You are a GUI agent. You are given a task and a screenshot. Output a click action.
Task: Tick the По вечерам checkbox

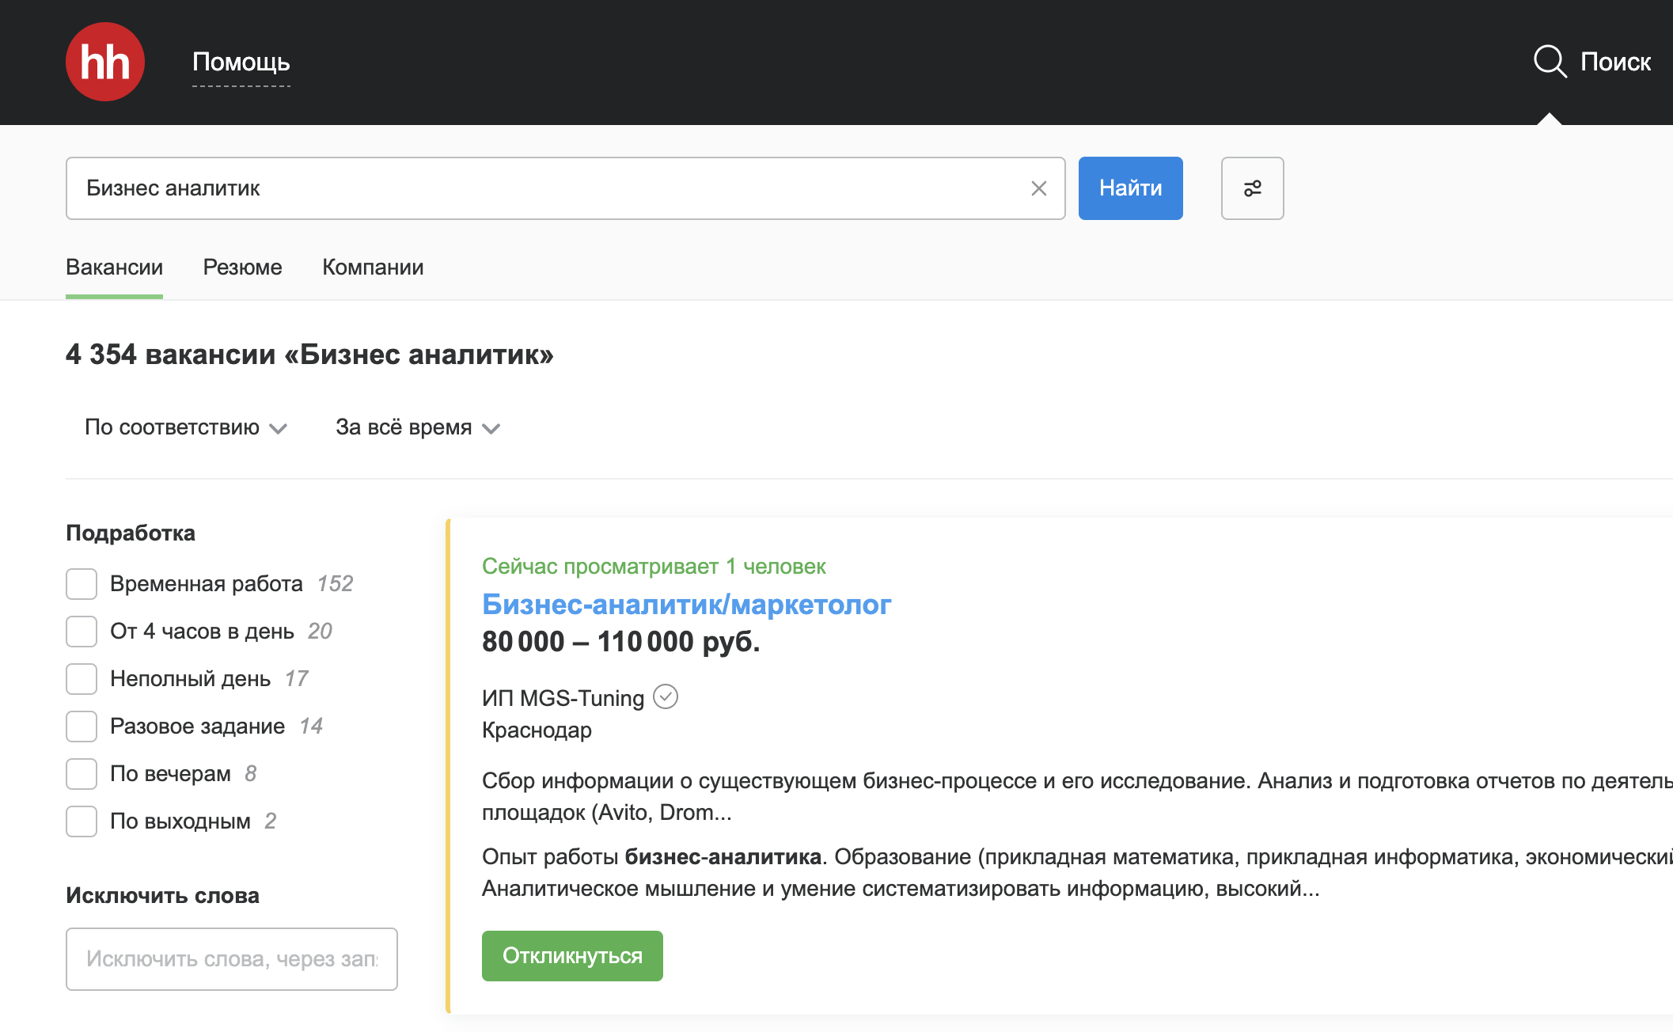[82, 774]
